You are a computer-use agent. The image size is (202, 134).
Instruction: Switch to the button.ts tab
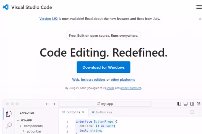point(73,112)
